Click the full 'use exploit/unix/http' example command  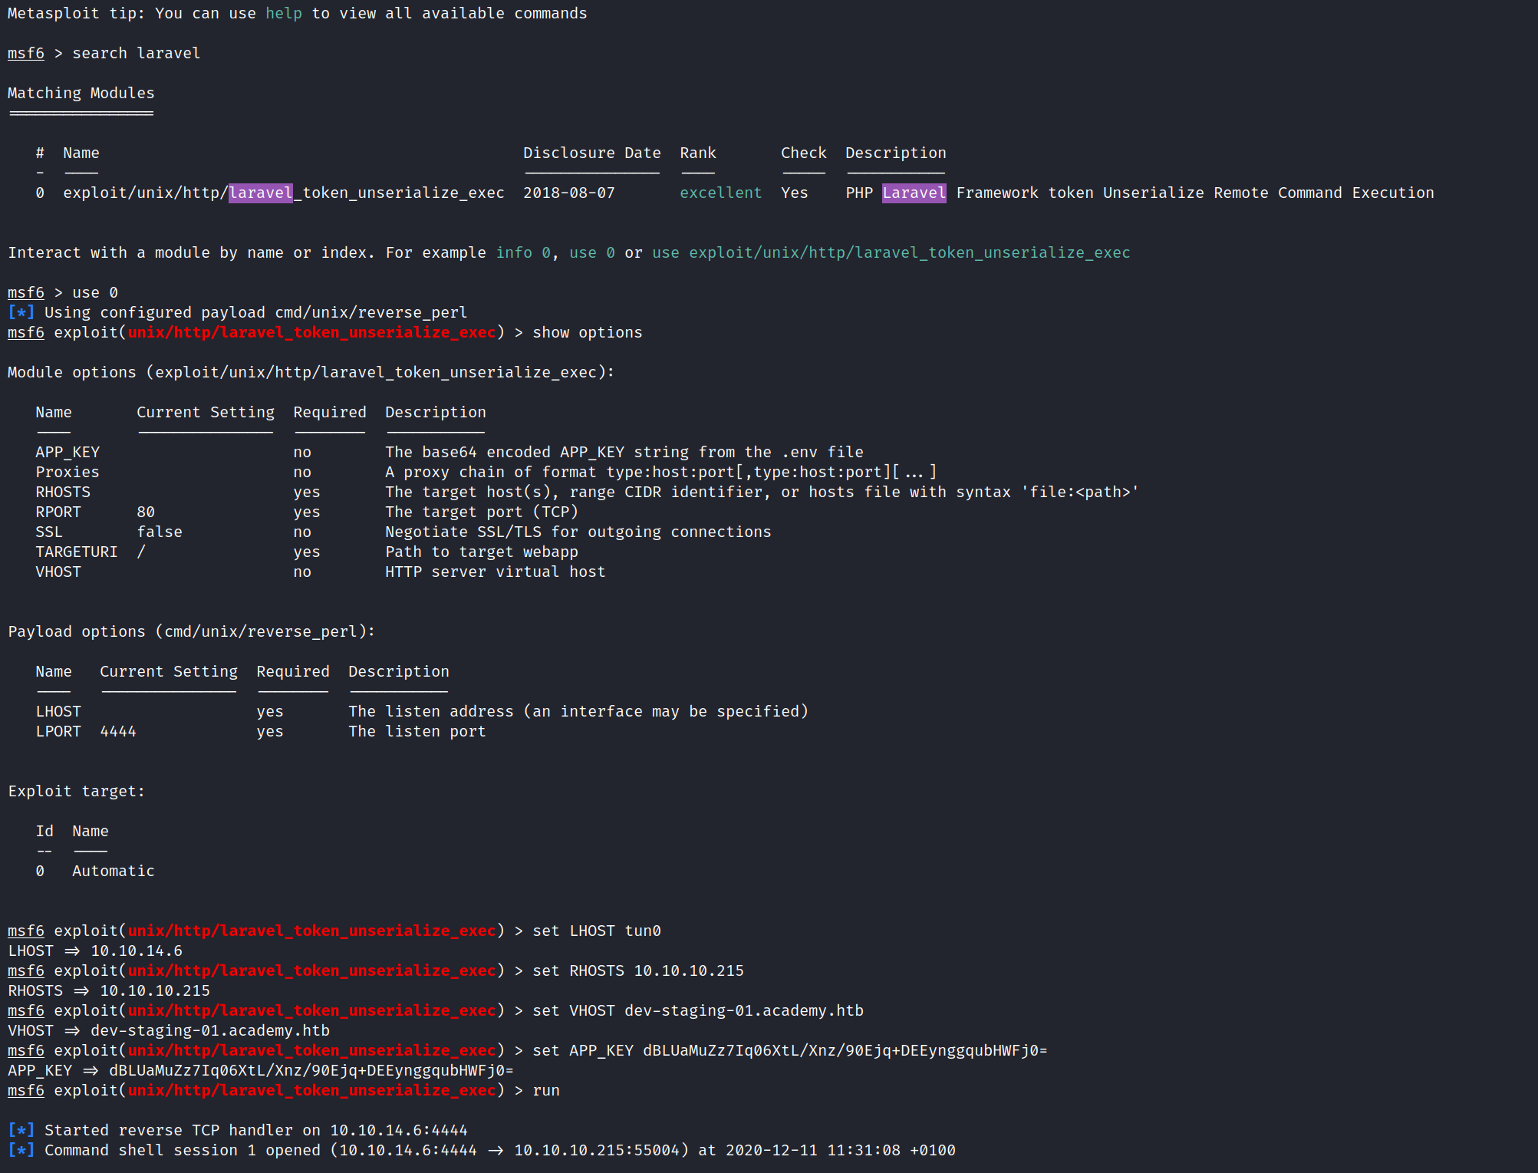891,252
